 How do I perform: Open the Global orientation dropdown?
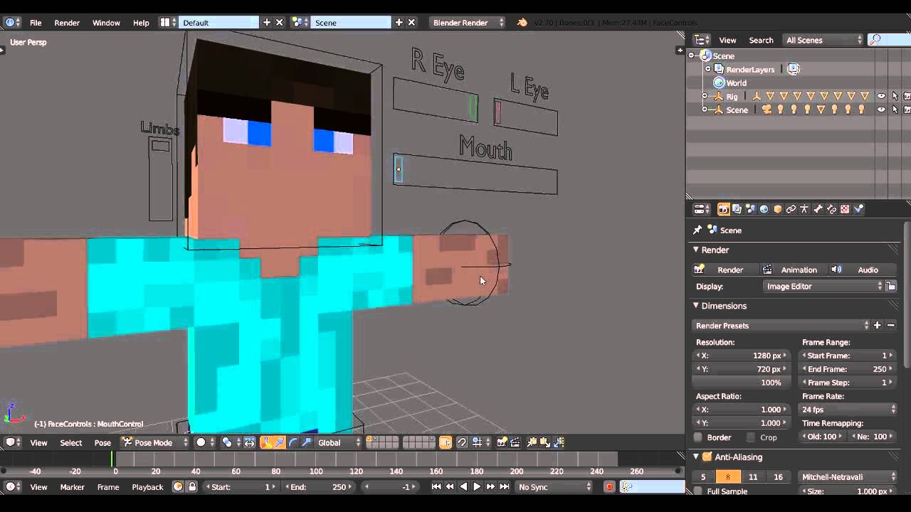pos(339,442)
